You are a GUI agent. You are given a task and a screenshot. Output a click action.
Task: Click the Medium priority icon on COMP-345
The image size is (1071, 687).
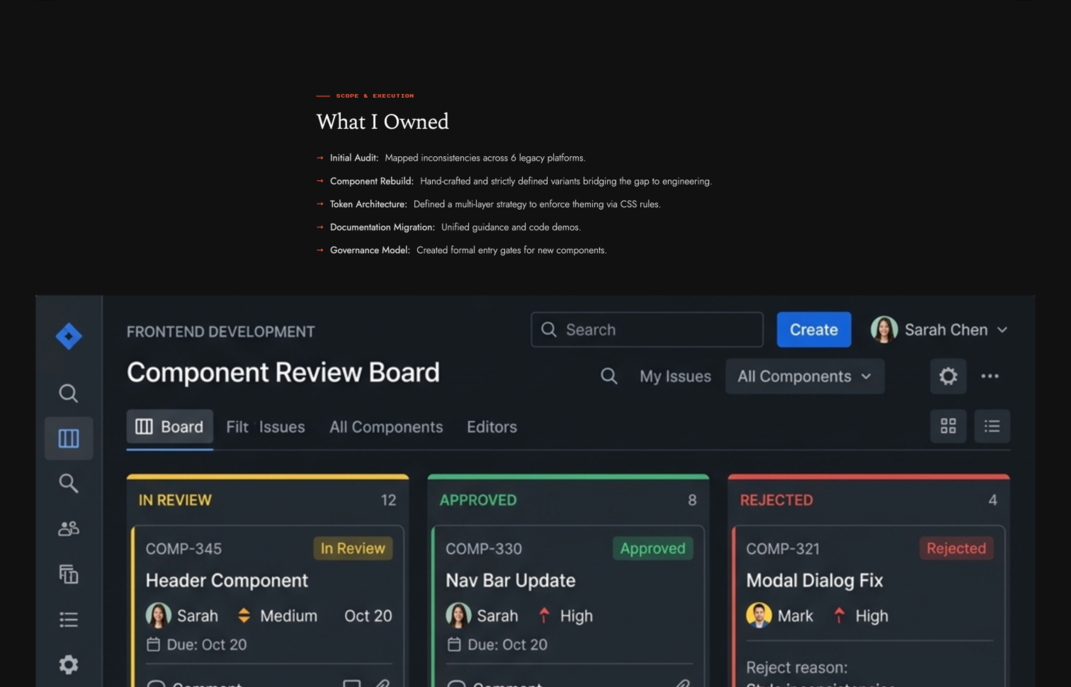[244, 616]
